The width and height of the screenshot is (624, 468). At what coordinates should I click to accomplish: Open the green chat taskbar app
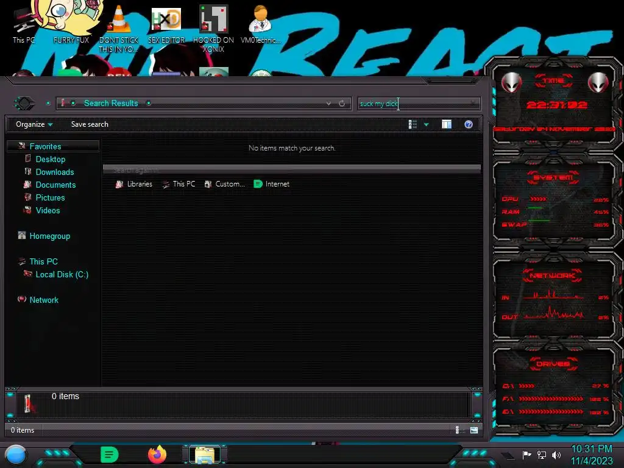pyautogui.click(x=109, y=455)
